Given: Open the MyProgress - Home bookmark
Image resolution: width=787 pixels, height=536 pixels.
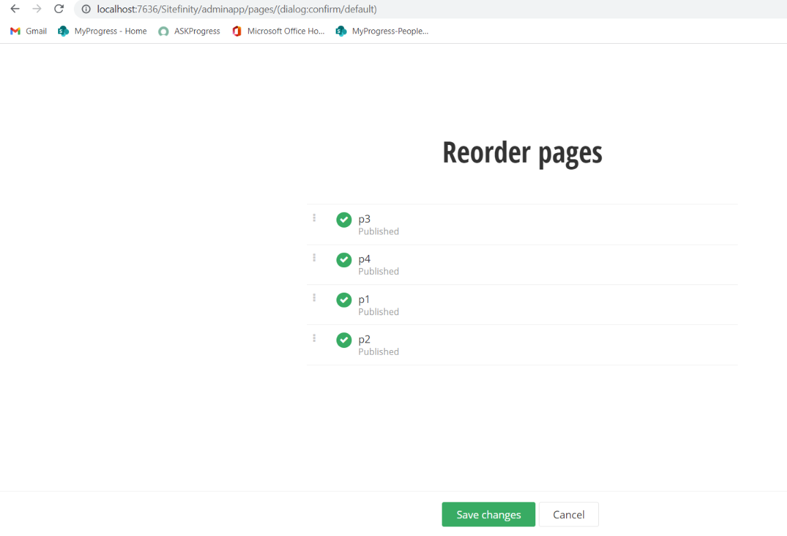Looking at the screenshot, I should [103, 31].
